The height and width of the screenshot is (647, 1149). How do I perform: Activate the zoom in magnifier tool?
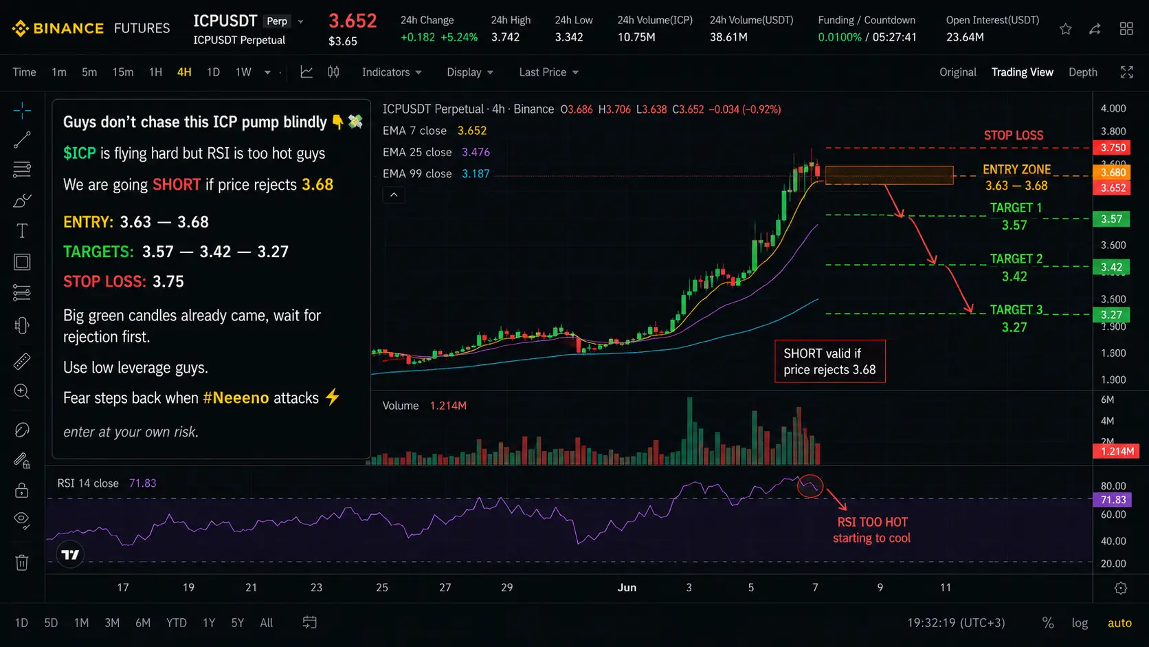pyautogui.click(x=22, y=391)
